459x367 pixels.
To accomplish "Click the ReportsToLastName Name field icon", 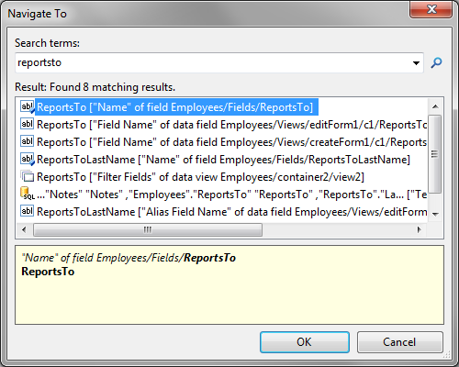I will coord(28,160).
